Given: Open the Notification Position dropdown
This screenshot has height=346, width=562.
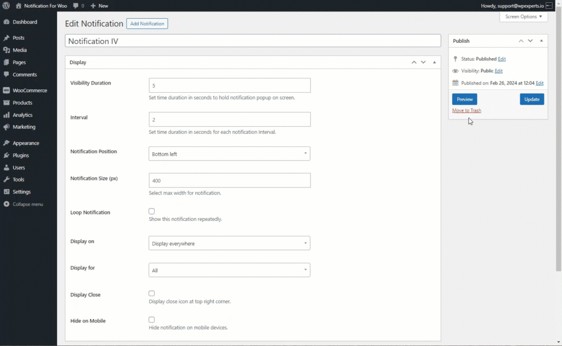Looking at the screenshot, I should (229, 154).
